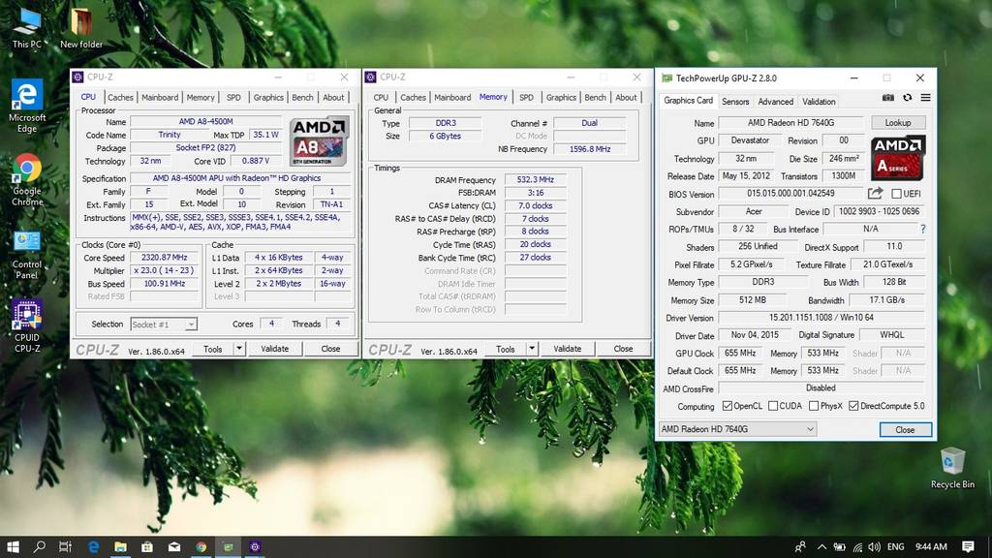Click the DRAM Frequency value 532.3 MHz
Image resolution: width=992 pixels, height=558 pixels.
coord(535,179)
